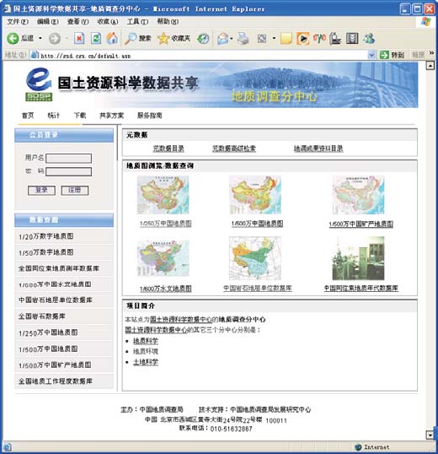Open the Mail envelope toolbar icon
This screenshot has width=438, height=454.
(x=222, y=38)
